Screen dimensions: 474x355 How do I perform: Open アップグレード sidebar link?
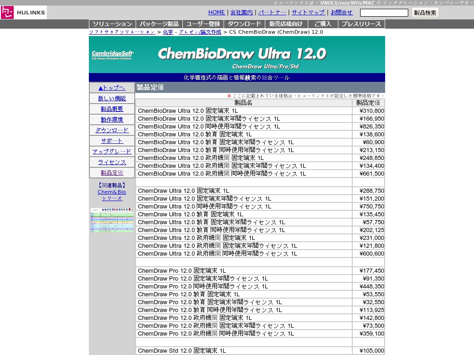pos(112,152)
